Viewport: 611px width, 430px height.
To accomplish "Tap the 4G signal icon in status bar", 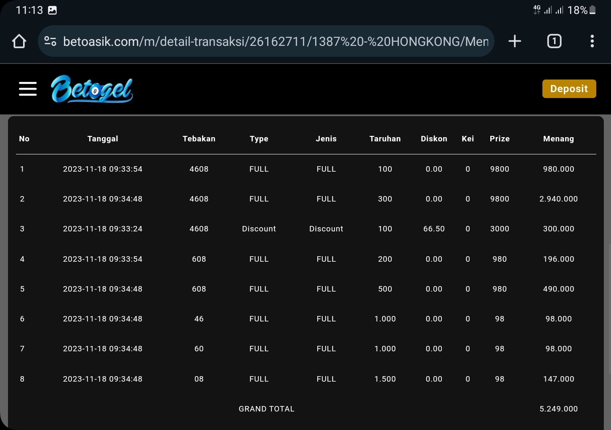I will tap(537, 10).
